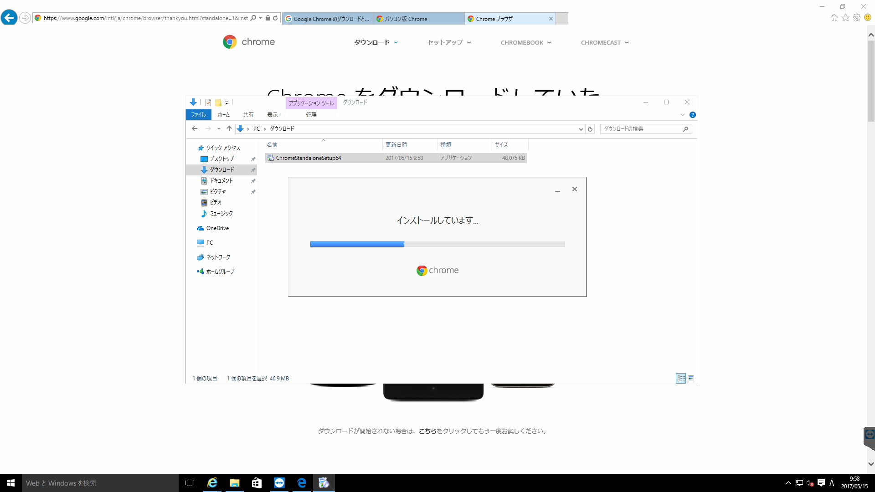Click the installation progress bar
Screen dimensions: 875x492
coord(437,244)
